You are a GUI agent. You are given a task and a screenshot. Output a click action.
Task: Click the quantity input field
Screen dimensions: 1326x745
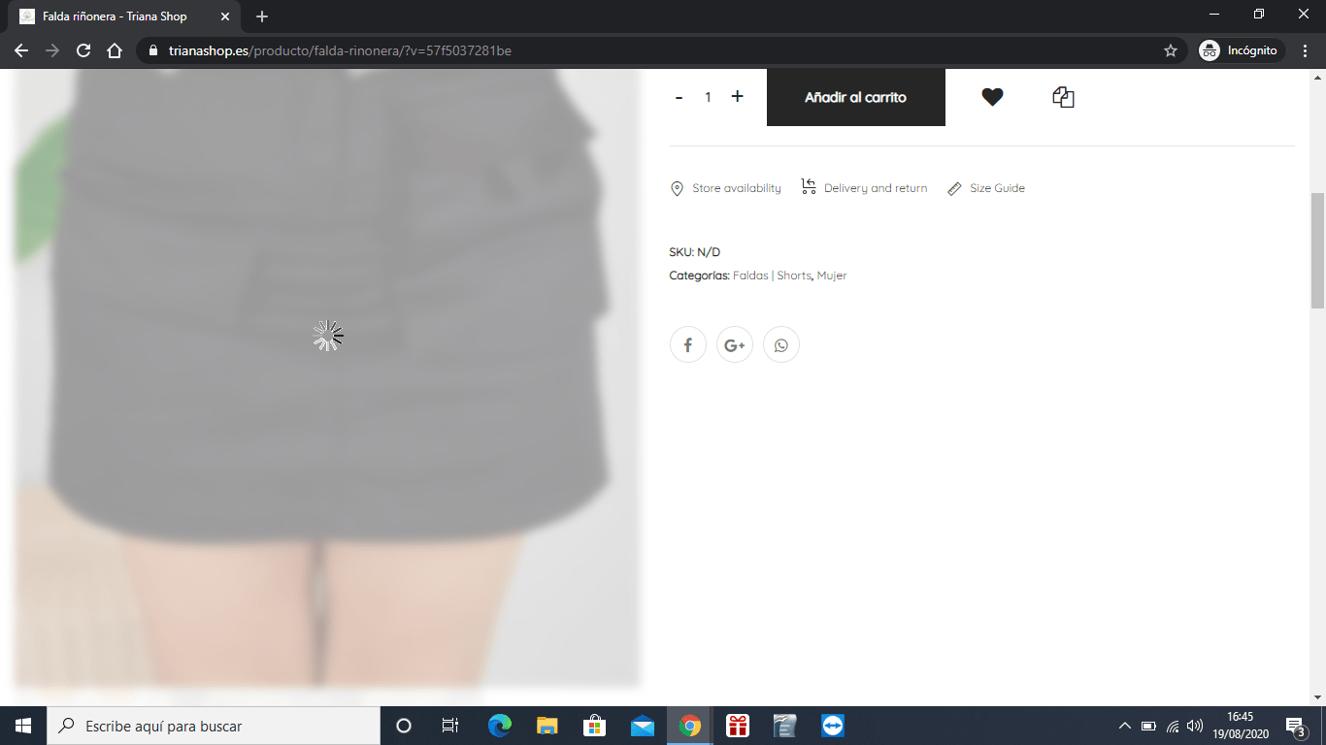(x=709, y=97)
